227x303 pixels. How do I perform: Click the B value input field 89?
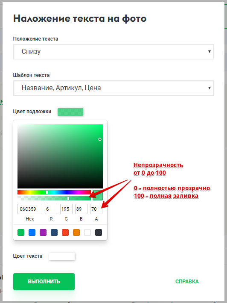click(x=81, y=209)
